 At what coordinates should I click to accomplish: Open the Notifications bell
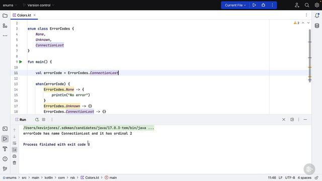click(317, 16)
